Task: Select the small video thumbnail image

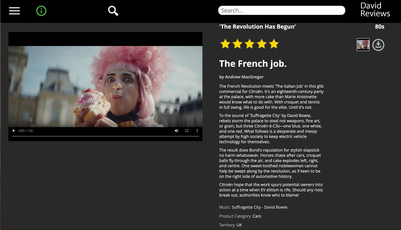Action: point(363,45)
